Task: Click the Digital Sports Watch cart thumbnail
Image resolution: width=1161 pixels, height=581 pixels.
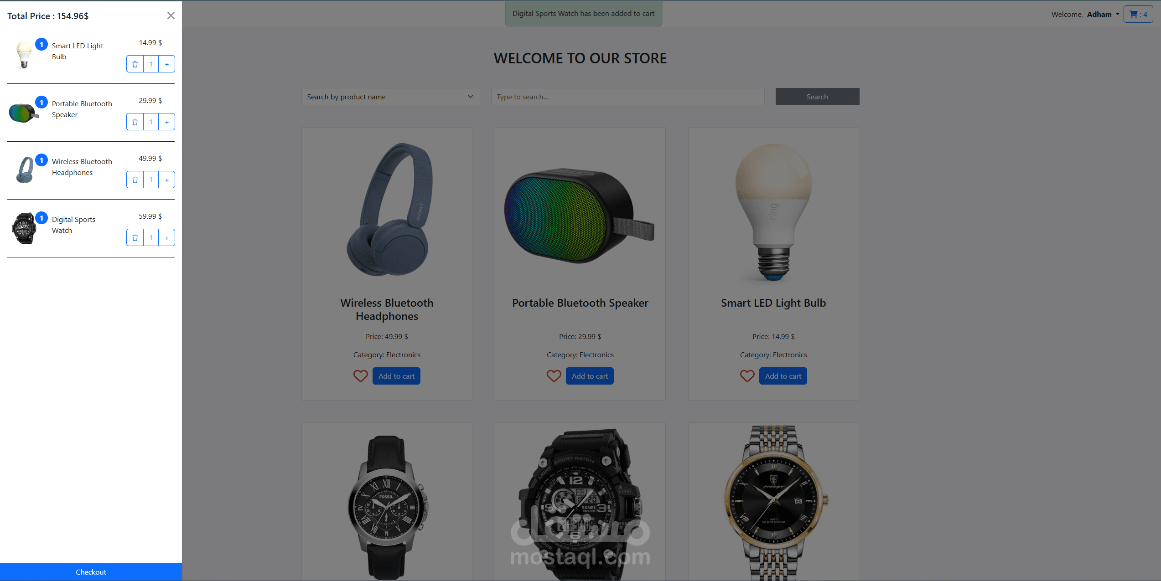Action: pos(24,228)
